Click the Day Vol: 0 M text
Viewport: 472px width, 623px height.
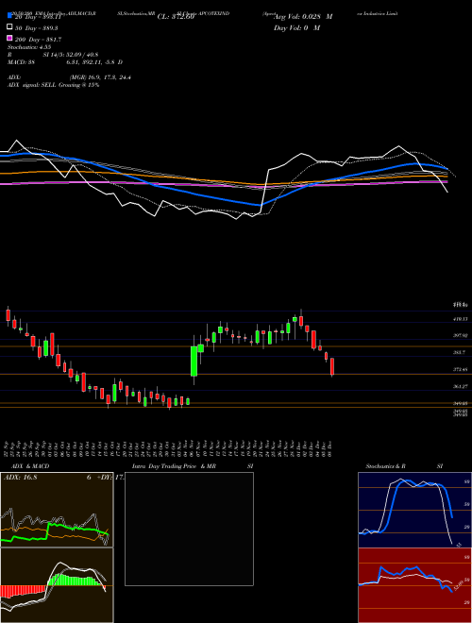[x=296, y=27]
